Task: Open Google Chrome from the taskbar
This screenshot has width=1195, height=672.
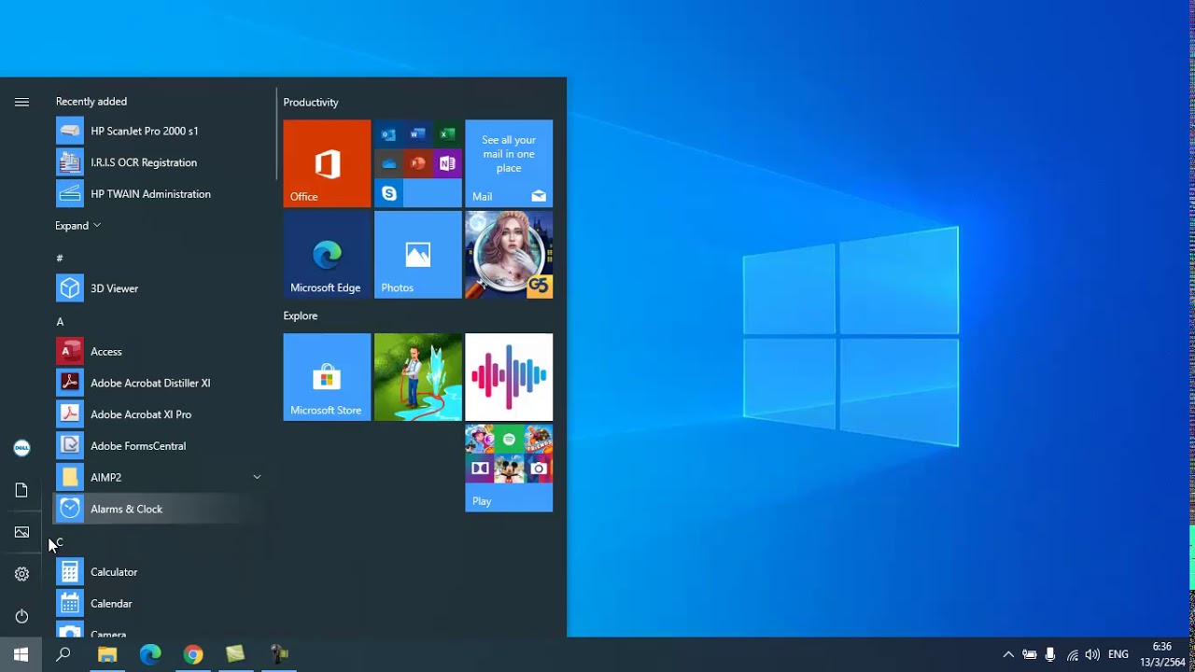Action: pyautogui.click(x=193, y=654)
